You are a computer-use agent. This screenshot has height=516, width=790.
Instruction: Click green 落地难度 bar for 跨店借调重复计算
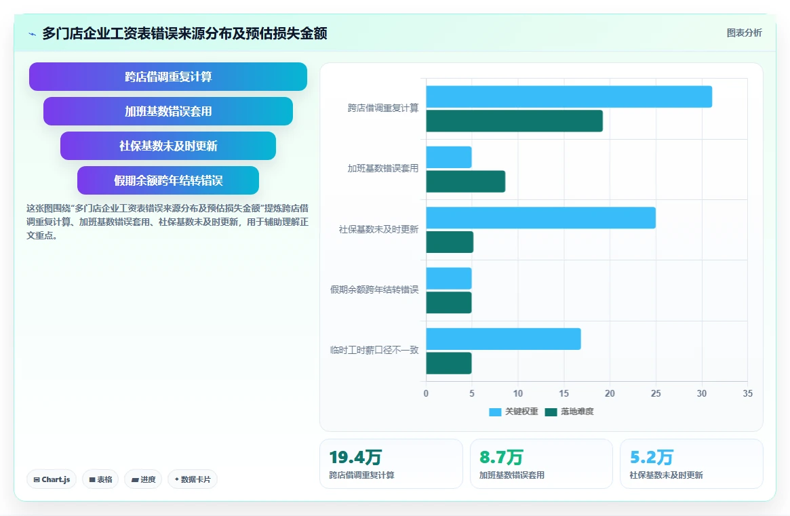pyautogui.click(x=515, y=121)
